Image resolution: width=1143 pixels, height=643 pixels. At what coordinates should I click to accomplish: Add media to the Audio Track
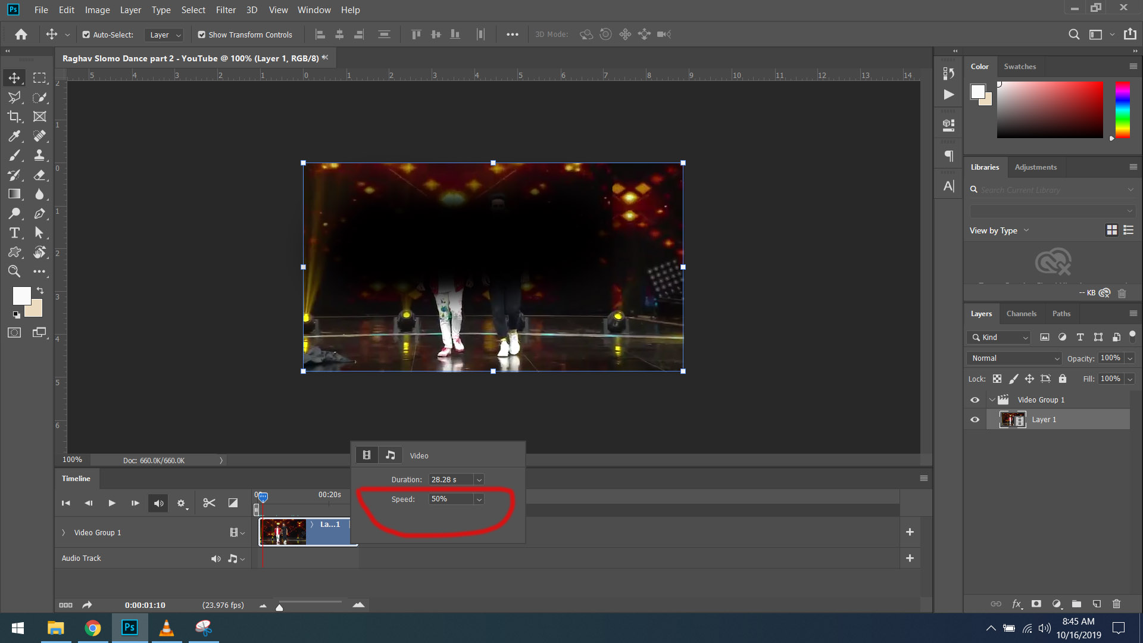910,558
